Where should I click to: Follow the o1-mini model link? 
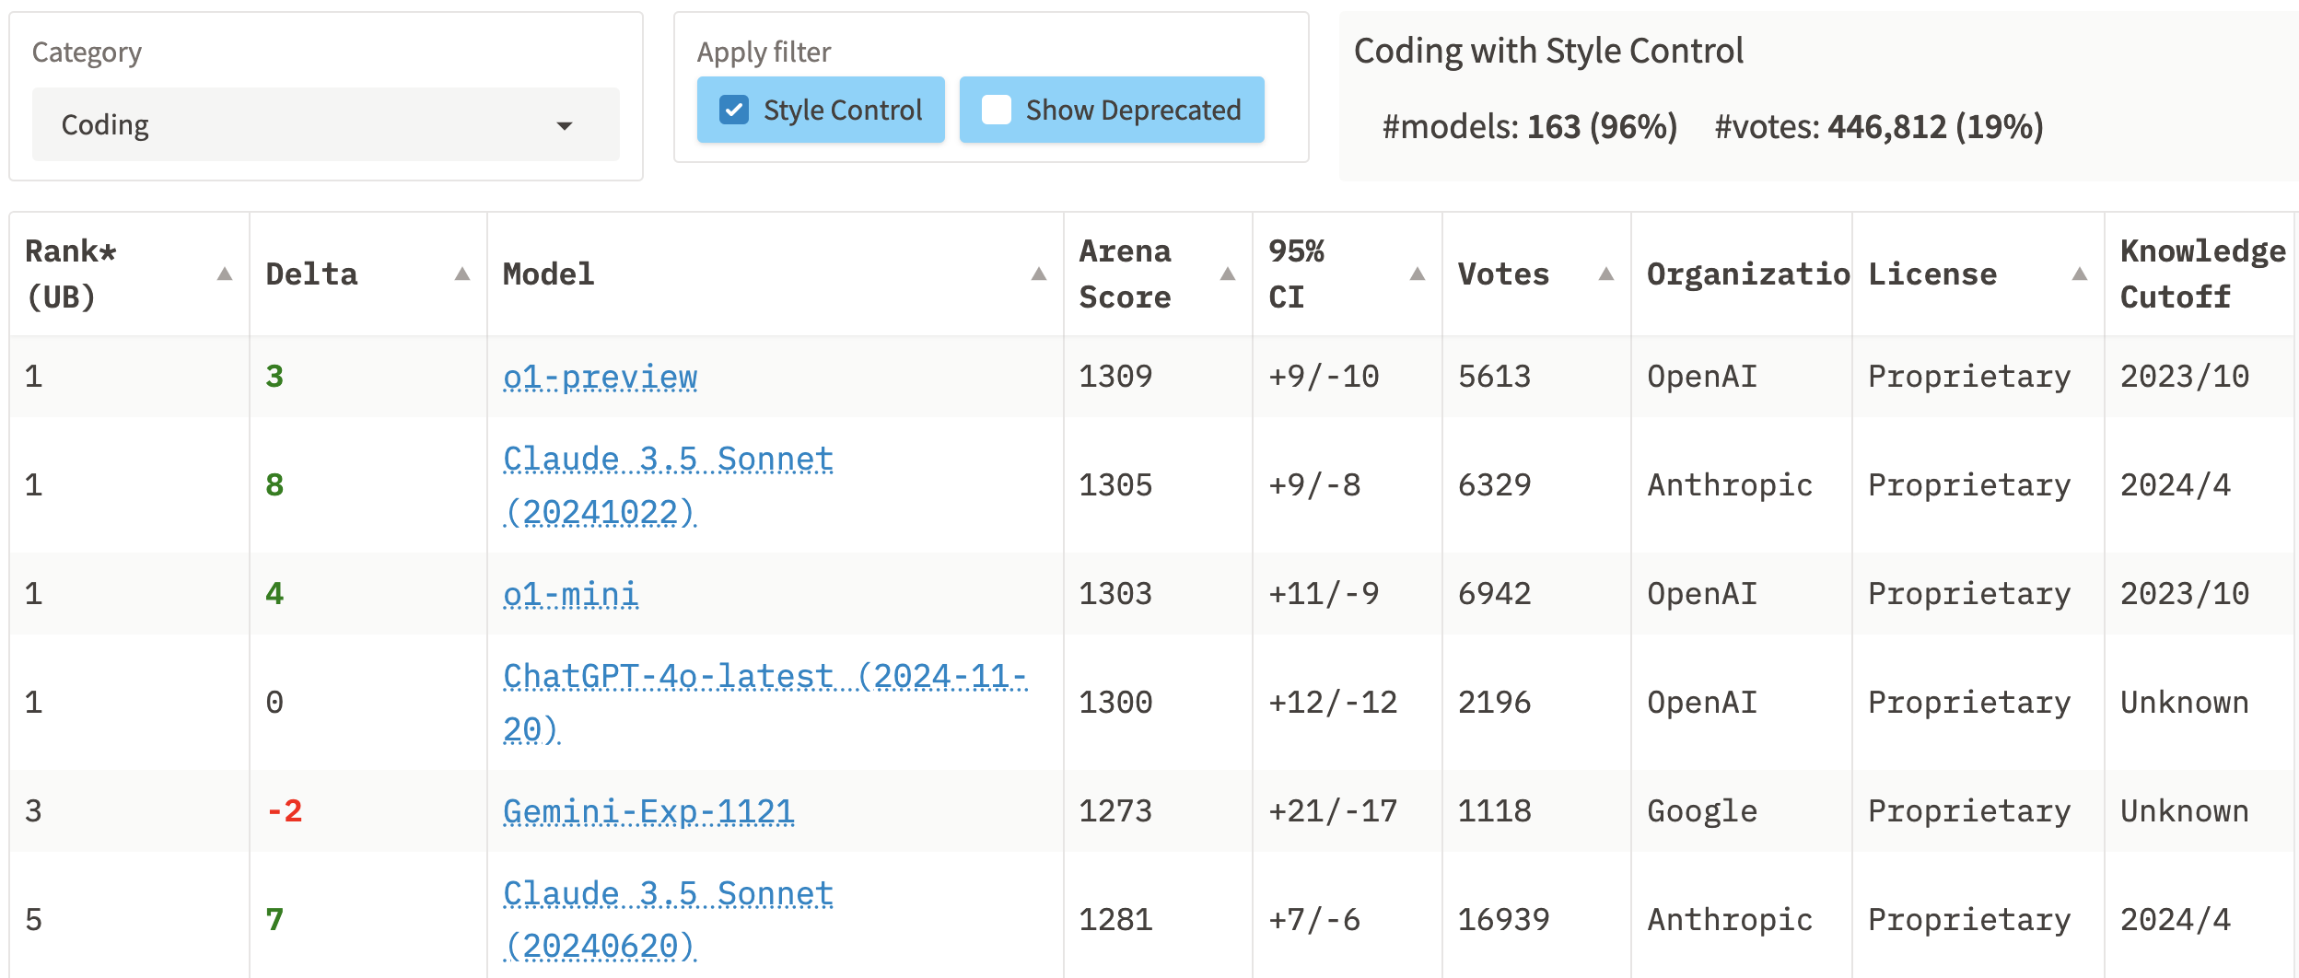click(570, 594)
